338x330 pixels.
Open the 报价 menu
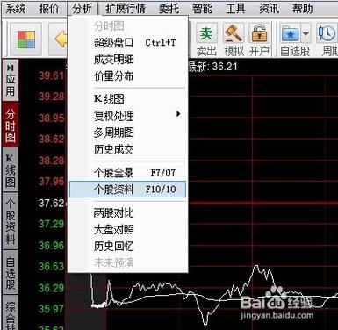coord(49,9)
